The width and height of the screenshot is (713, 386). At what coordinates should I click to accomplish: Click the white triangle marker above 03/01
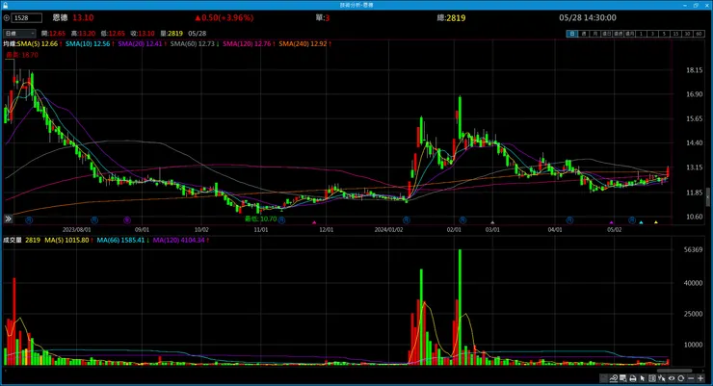click(492, 222)
